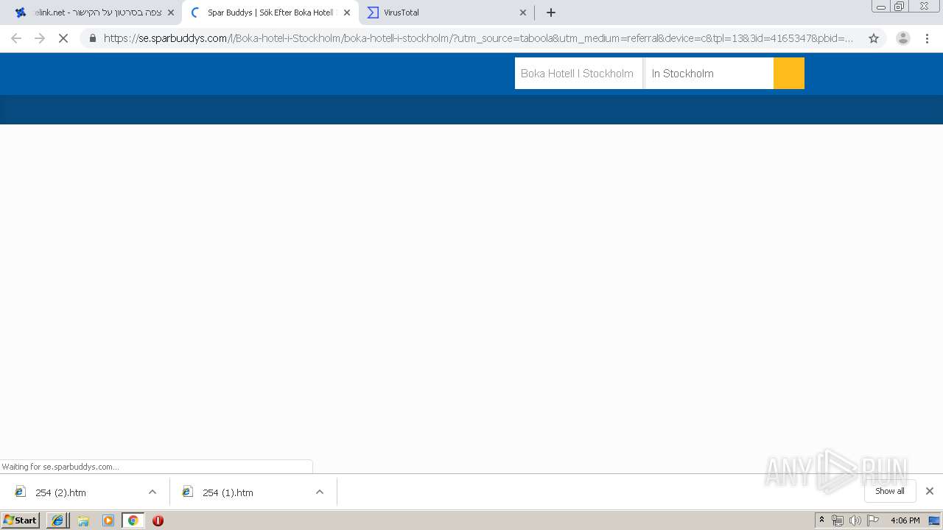The image size is (943, 530).
Task: Restore down the Chrome window
Action: click(x=900, y=7)
